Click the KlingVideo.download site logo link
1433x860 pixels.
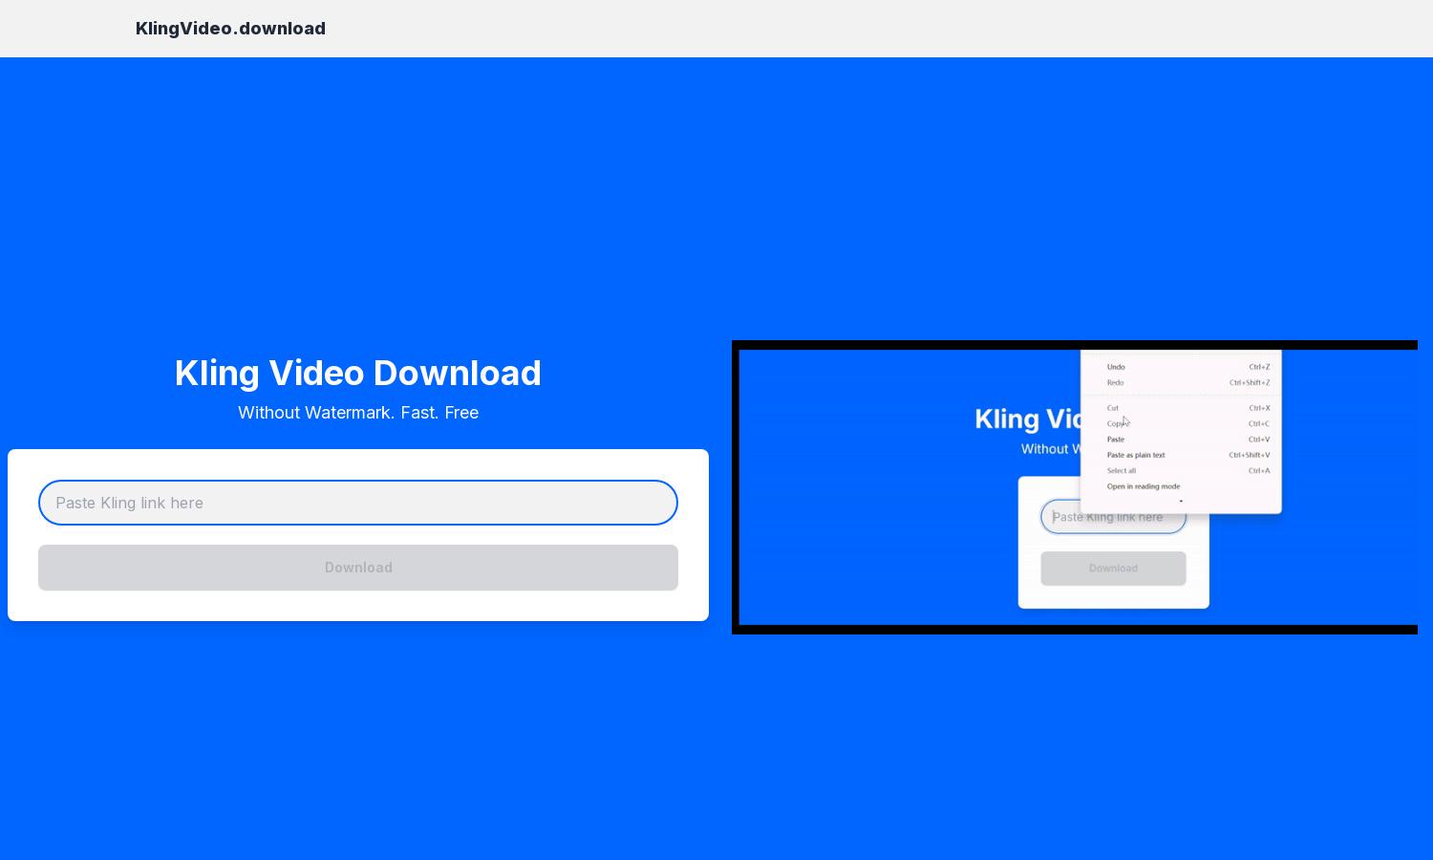230,29
